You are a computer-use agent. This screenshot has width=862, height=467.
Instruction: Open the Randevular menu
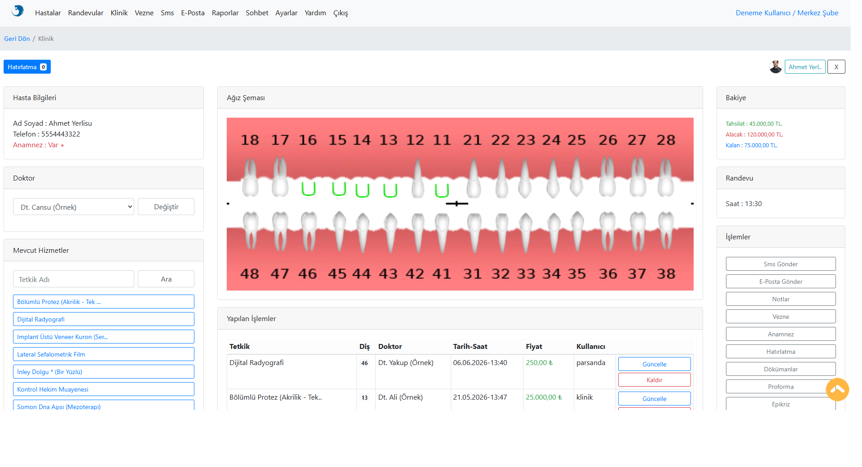coord(86,13)
